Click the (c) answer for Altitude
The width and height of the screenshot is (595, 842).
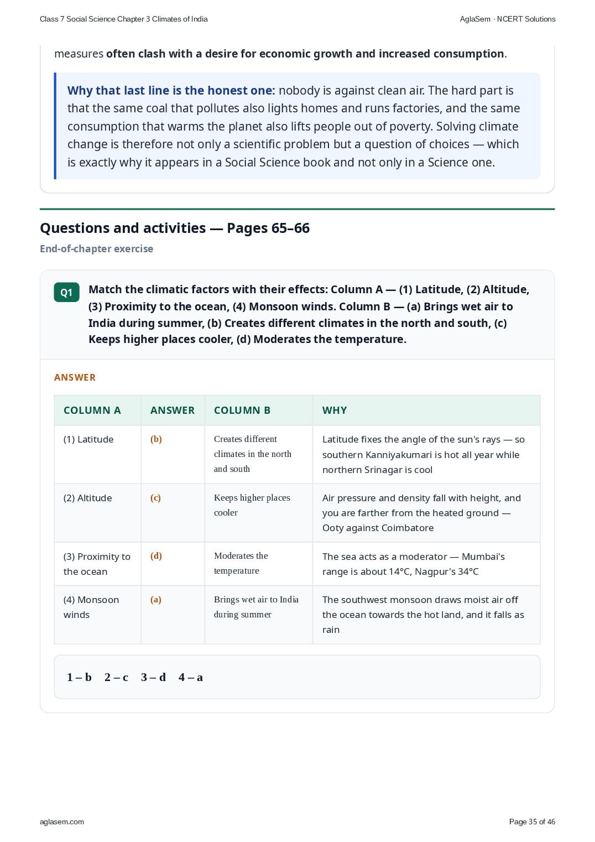155,497
